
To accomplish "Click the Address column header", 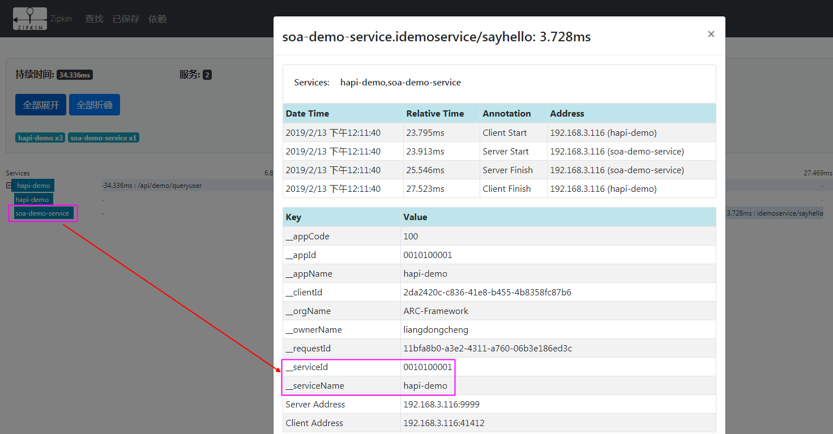I will (x=631, y=113).
